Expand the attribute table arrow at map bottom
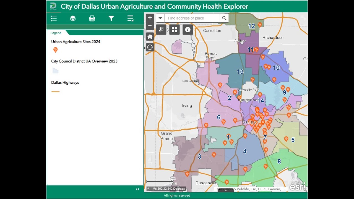This screenshot has height=199, width=354. point(226,190)
